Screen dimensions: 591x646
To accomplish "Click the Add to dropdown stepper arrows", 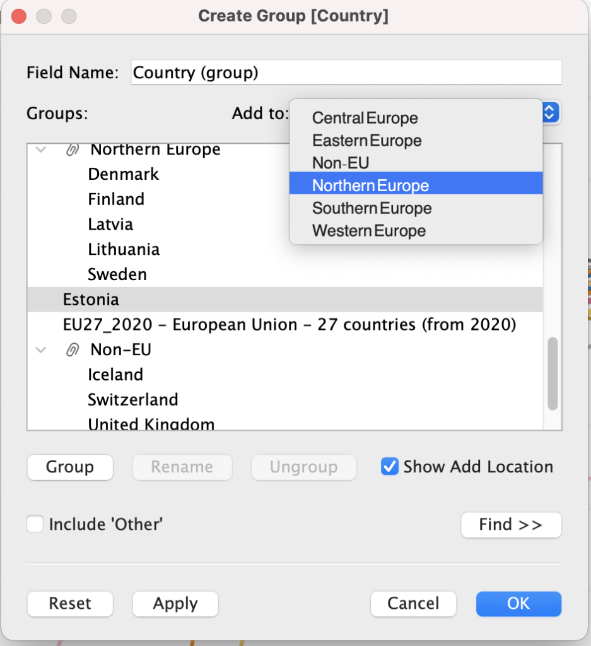I will tap(549, 113).
